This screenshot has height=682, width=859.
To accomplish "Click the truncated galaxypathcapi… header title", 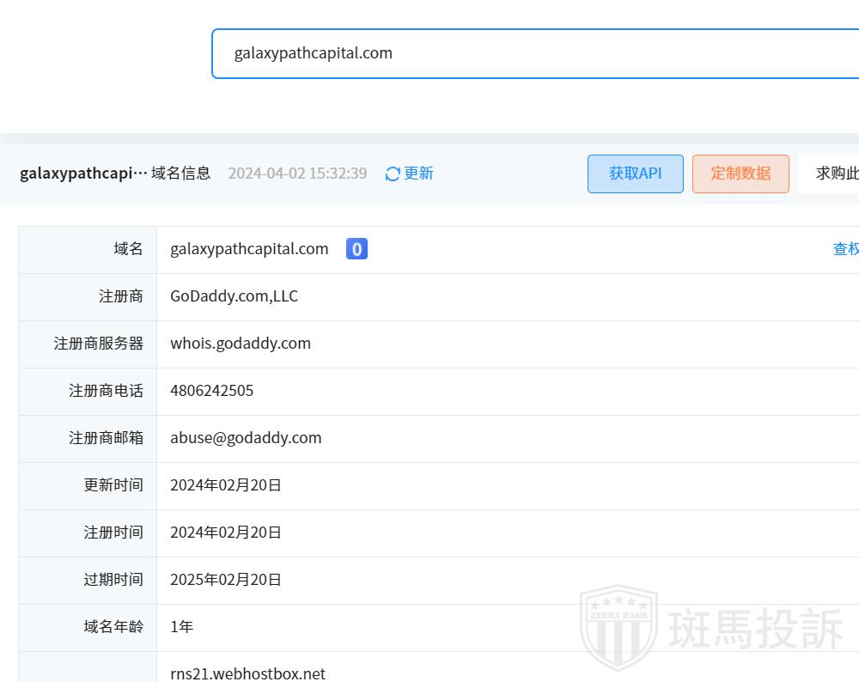I will (83, 174).
